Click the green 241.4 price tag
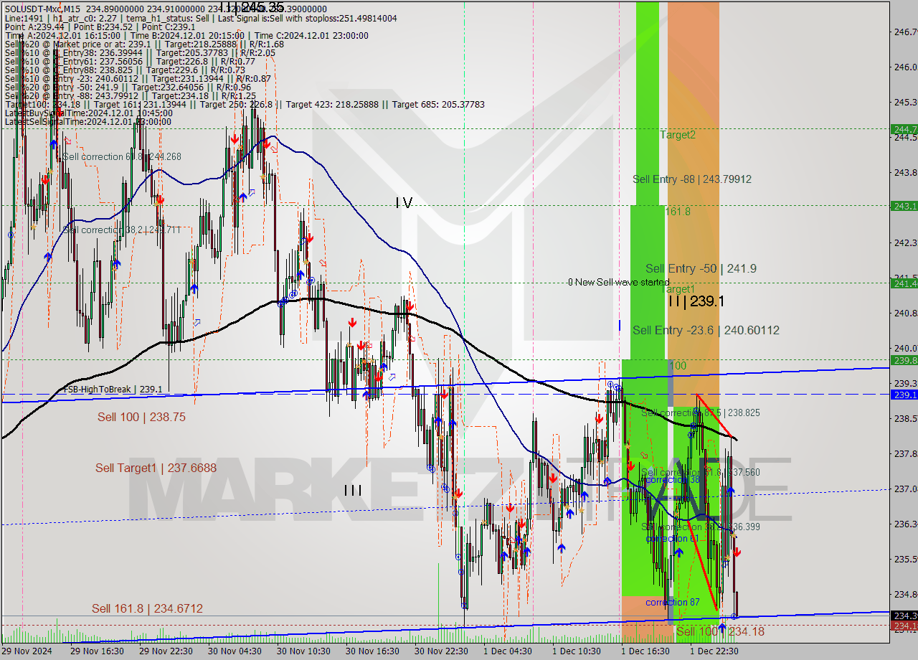The height and width of the screenshot is (660, 918). click(904, 283)
